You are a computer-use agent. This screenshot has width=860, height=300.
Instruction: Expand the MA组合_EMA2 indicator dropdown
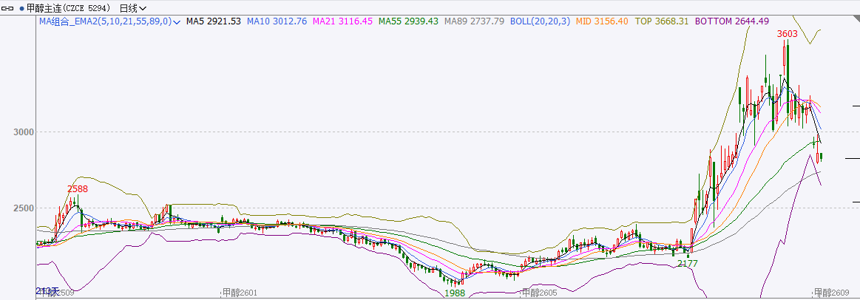[177, 22]
